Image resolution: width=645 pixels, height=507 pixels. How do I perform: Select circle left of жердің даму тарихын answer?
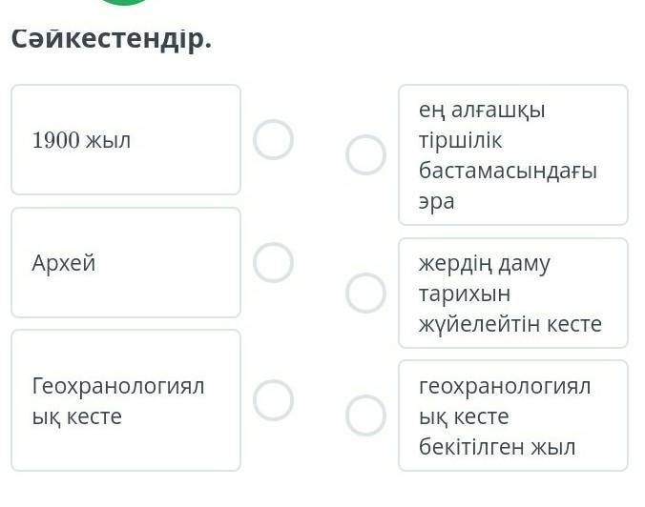365,293
